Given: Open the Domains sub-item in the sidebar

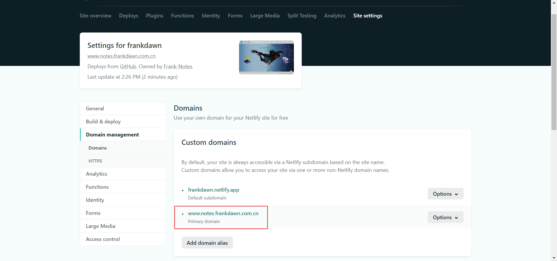Looking at the screenshot, I should click(x=123, y=148).
